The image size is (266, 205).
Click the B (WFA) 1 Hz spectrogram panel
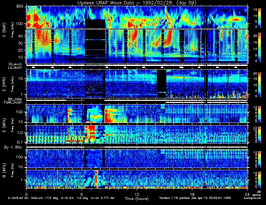click(137, 179)
